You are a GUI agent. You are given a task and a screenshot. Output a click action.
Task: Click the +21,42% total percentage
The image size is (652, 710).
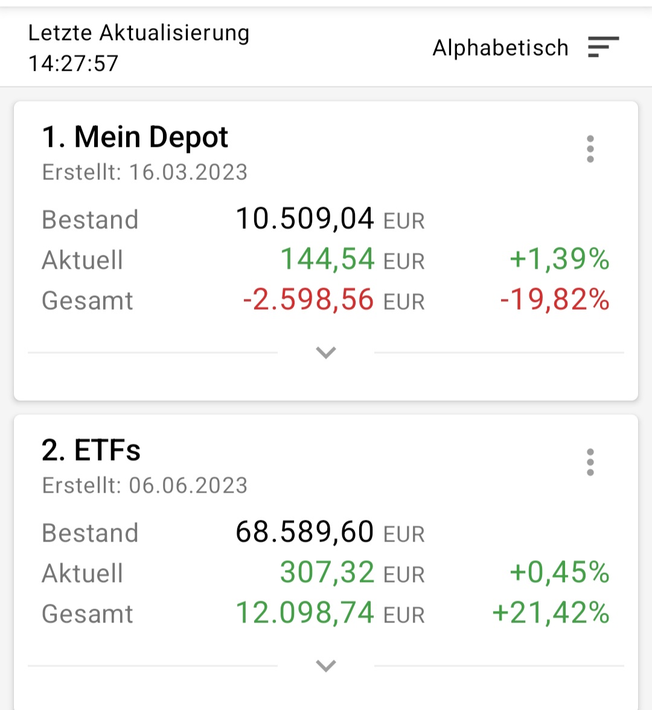[x=551, y=613]
